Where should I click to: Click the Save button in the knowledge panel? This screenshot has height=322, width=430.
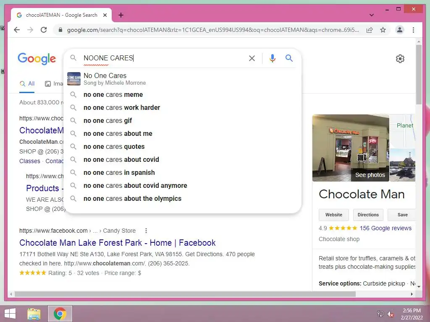click(402, 215)
